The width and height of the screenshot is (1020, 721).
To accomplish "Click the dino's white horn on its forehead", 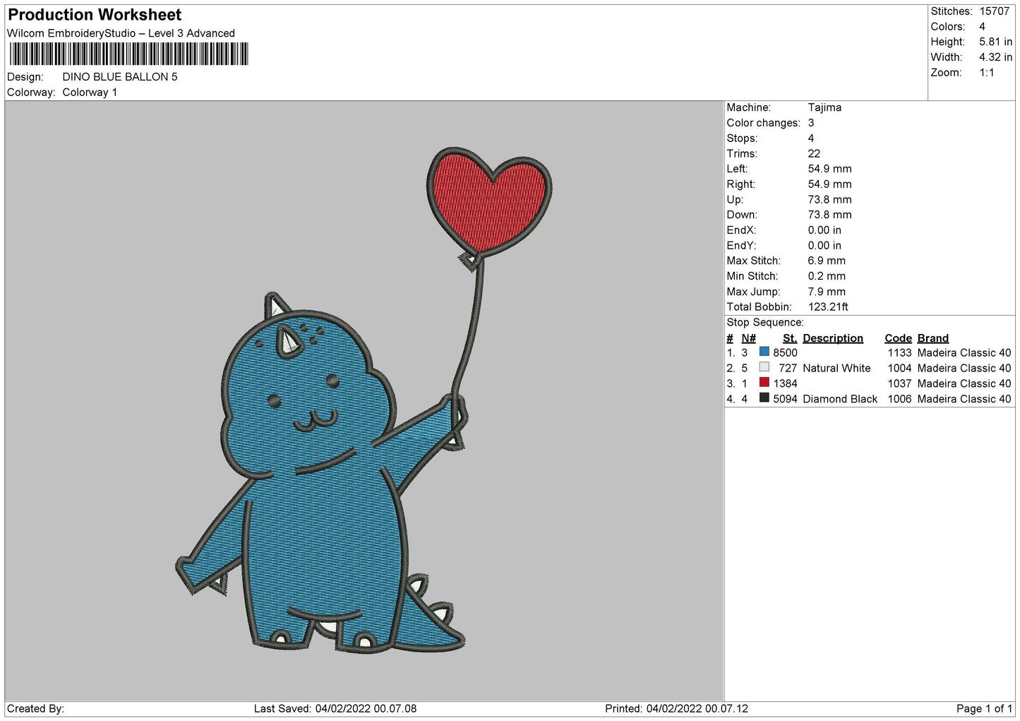I will [x=288, y=342].
